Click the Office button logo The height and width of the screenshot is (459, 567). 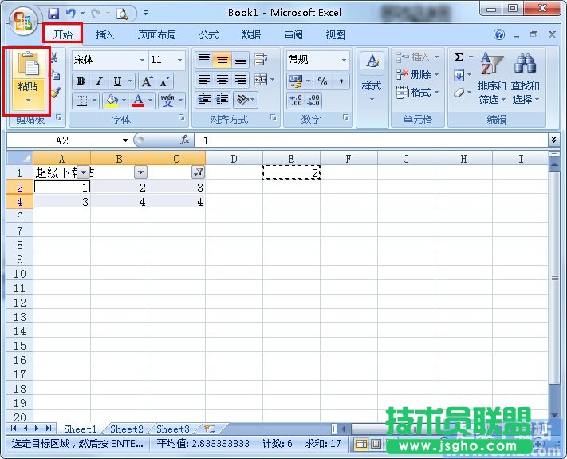22,18
